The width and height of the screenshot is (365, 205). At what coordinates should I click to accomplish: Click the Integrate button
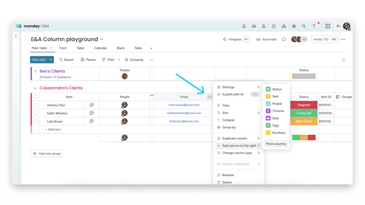click(x=232, y=39)
